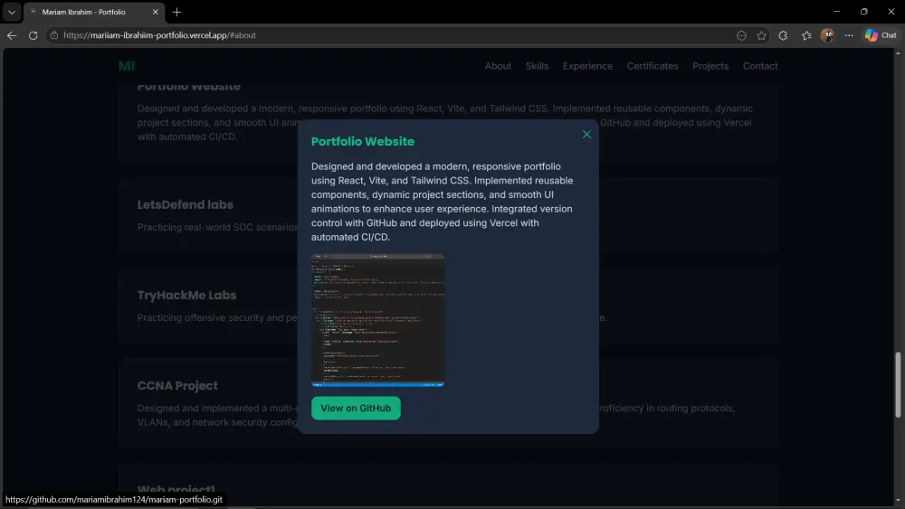Image resolution: width=905 pixels, height=509 pixels.
Task: Close the Portfolio Website modal
Action: 586,135
